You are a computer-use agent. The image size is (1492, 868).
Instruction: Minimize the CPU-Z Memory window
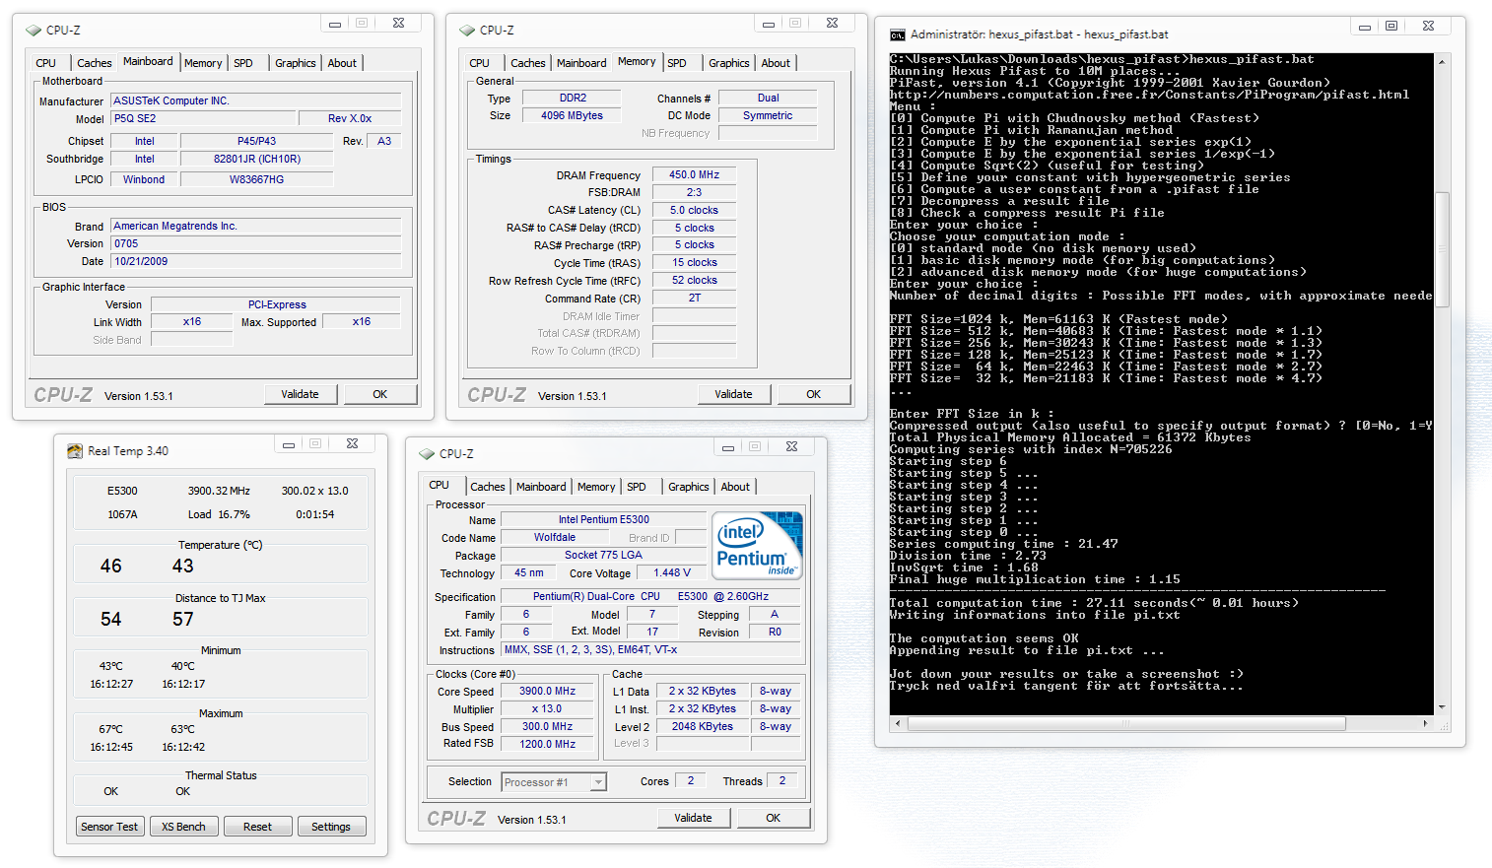tap(769, 24)
